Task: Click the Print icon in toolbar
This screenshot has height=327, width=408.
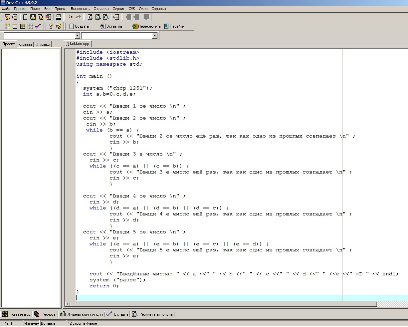Action: tap(59, 17)
